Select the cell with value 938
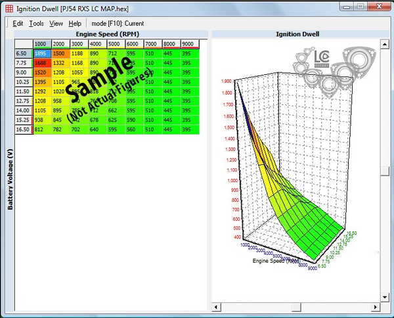This screenshot has height=318, width=394. pyautogui.click(x=43, y=120)
